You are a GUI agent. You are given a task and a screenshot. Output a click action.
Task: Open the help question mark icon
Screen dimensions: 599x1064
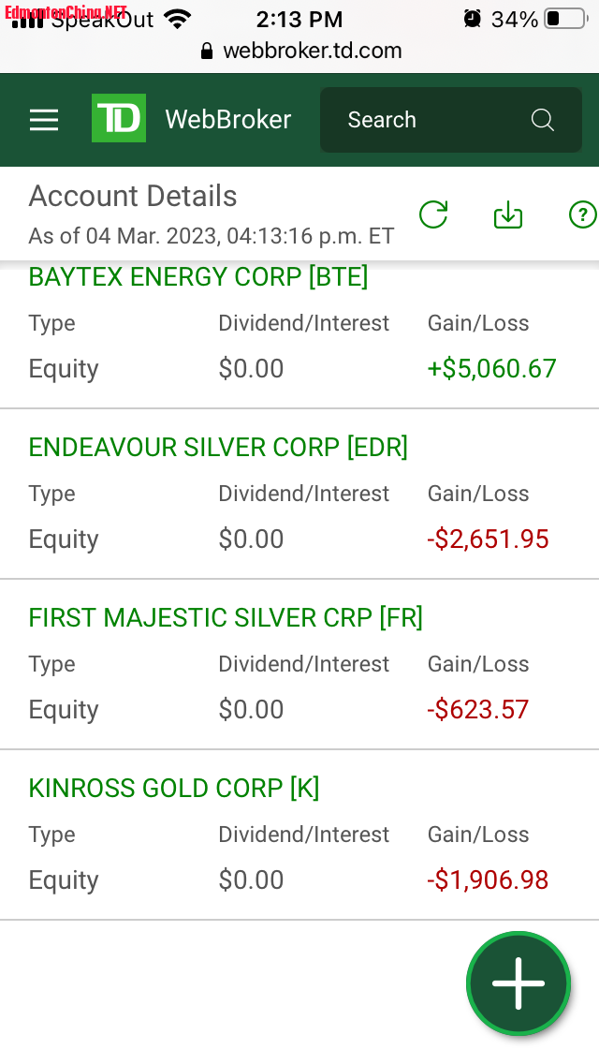[x=582, y=214]
